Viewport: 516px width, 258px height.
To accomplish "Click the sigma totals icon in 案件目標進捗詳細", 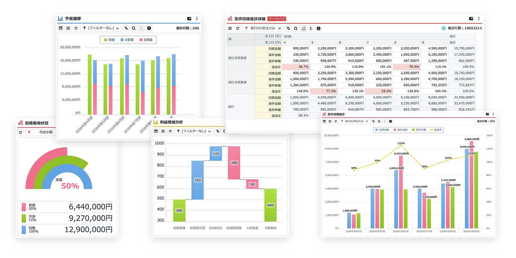I will (311, 28).
